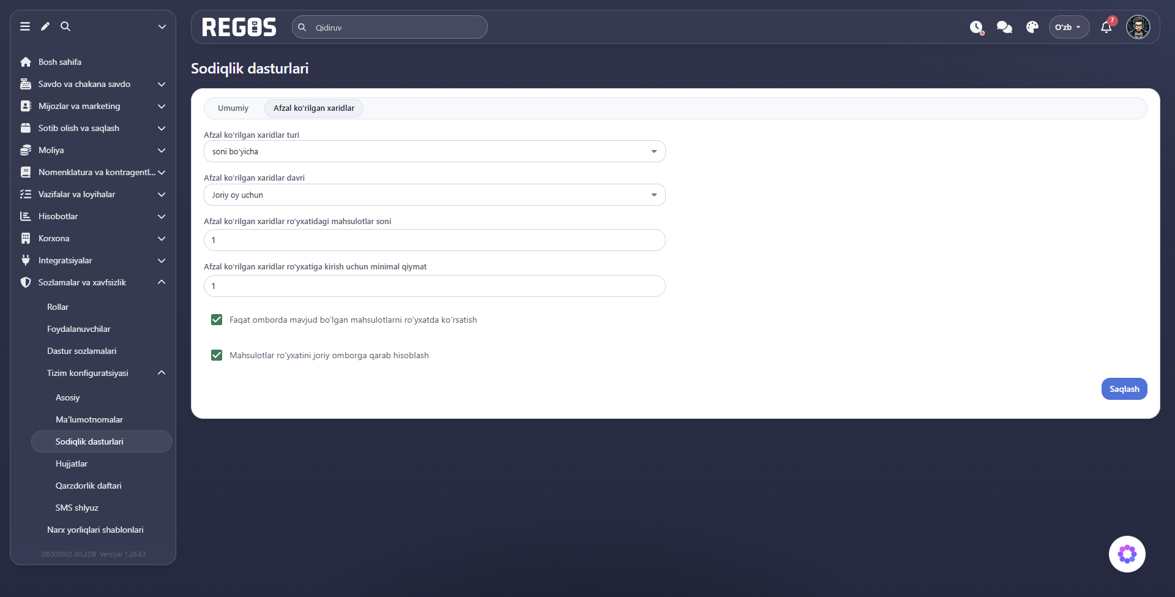The image size is (1175, 597).
Task: Click the Hisobotlar chart icon
Action: click(26, 216)
